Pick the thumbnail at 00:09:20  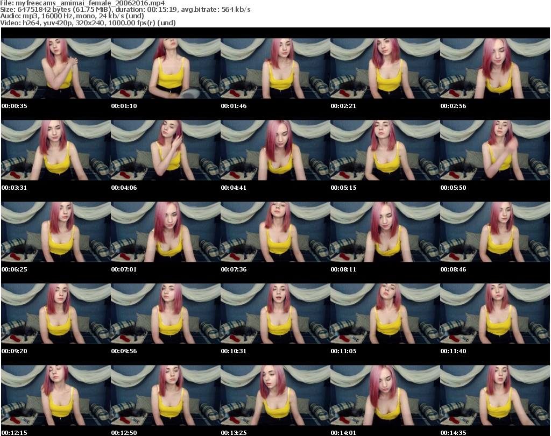56,314
